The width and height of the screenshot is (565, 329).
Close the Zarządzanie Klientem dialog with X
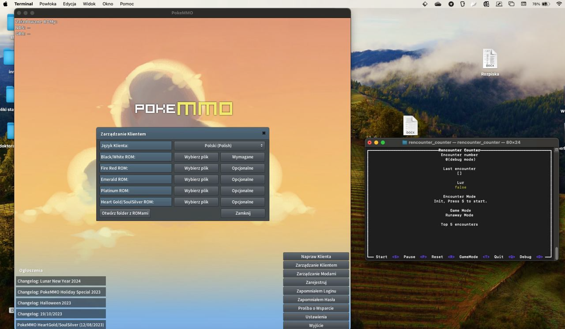[x=264, y=133]
